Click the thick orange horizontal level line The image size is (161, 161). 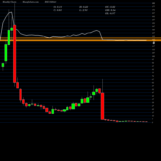point(80,40)
